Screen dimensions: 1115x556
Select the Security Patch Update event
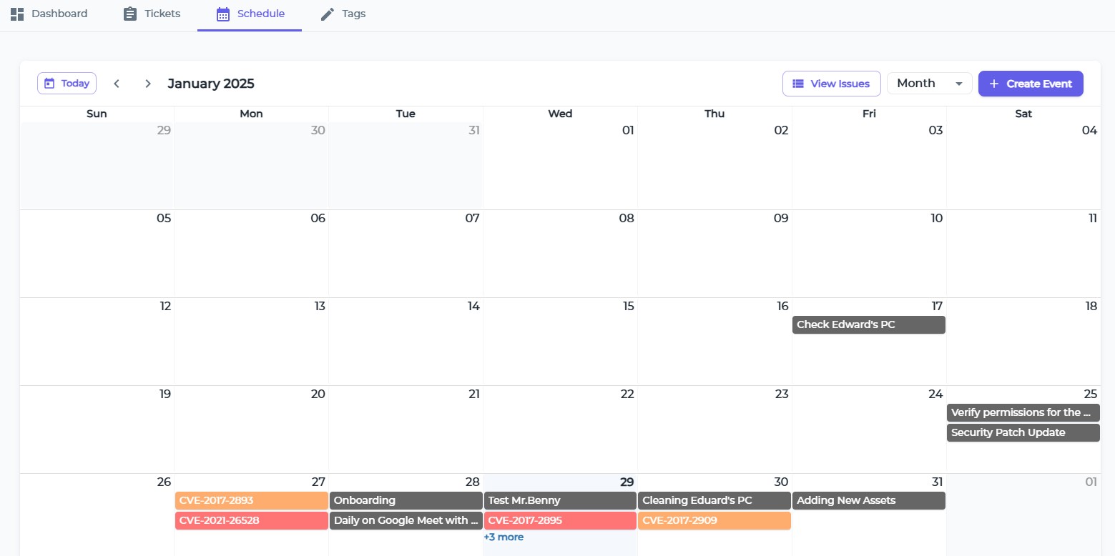click(1023, 433)
